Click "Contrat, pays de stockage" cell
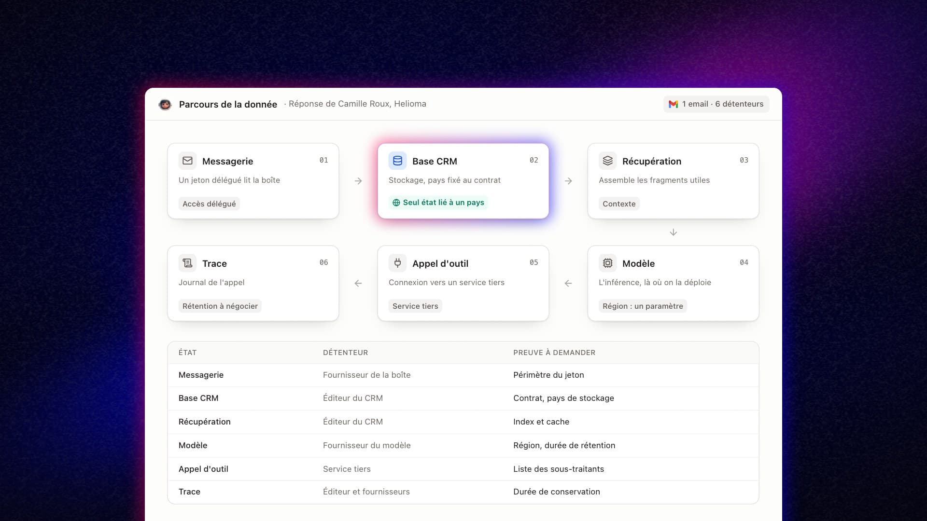The height and width of the screenshot is (521, 927). click(563, 398)
